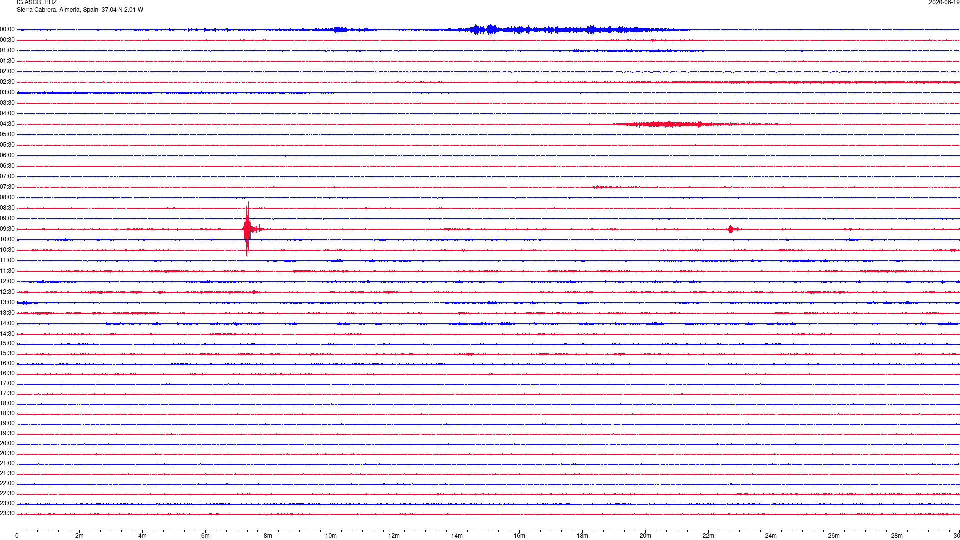The image size is (960, 540).
Task: Click the 28m tick label on time axis
Action: (897, 536)
